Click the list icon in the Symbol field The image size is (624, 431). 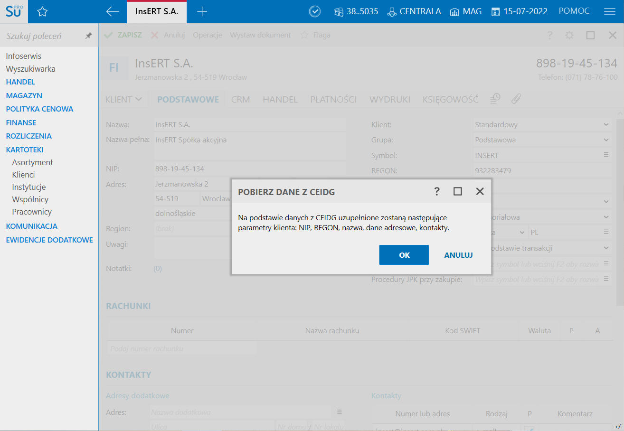(x=606, y=155)
